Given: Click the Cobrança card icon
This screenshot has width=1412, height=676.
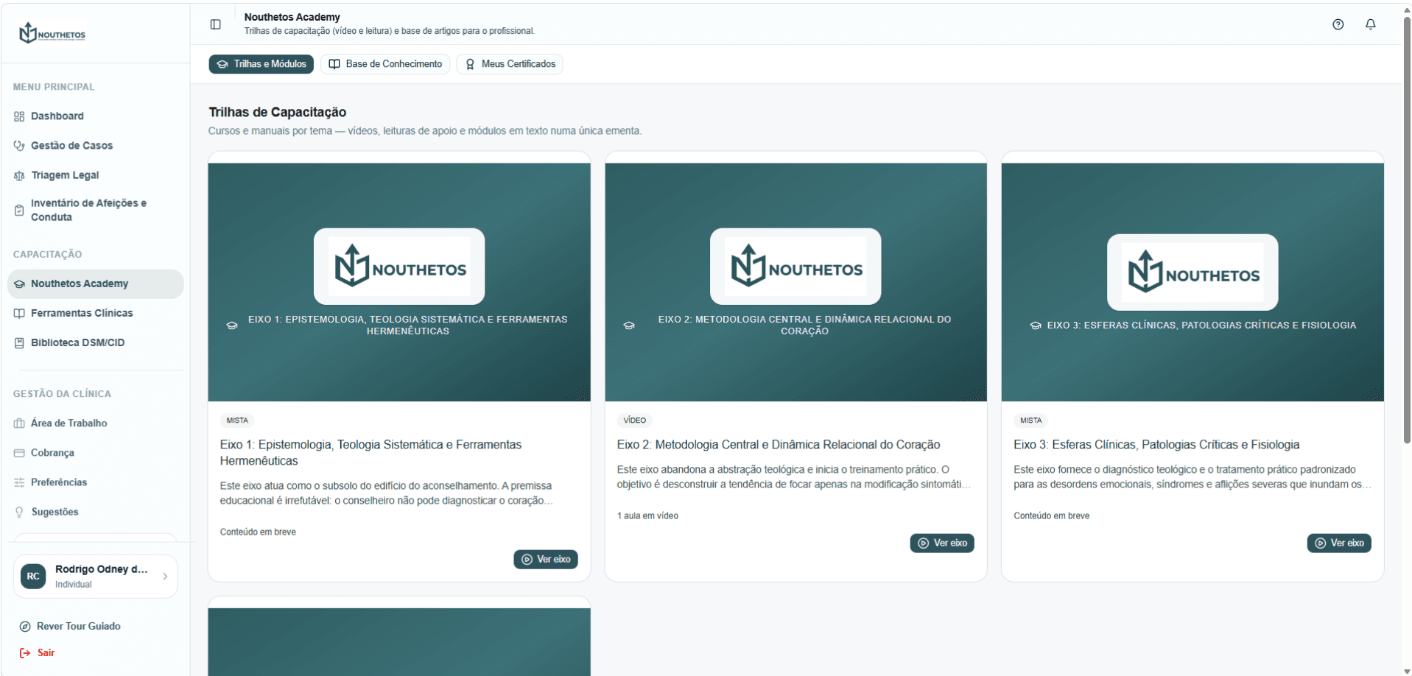Looking at the screenshot, I should 19,453.
